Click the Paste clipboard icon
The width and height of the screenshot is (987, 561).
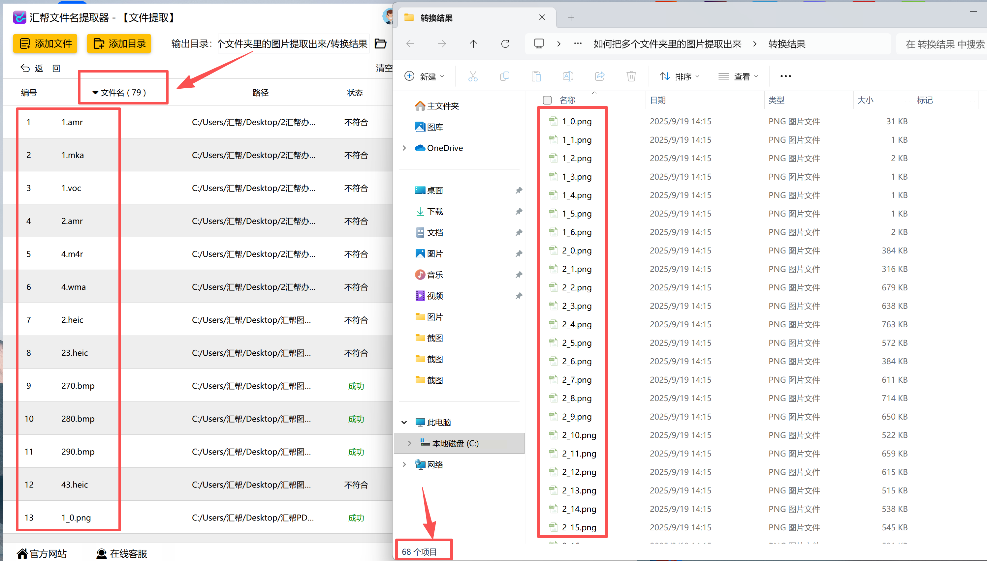(x=536, y=76)
